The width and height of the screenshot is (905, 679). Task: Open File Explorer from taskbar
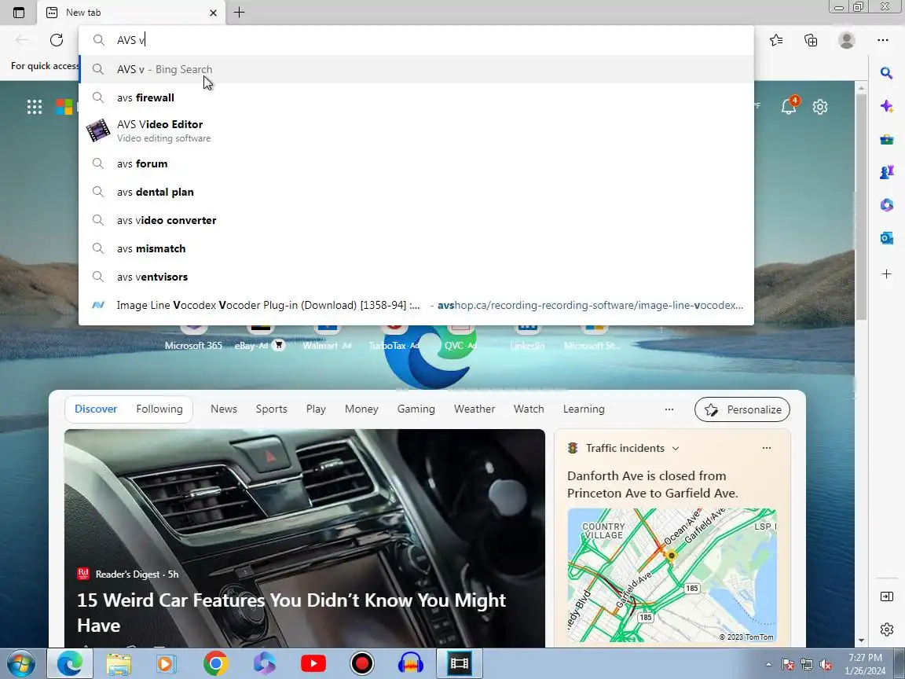point(119,664)
